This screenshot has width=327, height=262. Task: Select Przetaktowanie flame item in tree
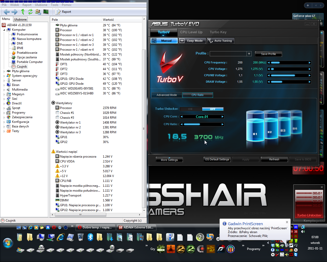27,53
